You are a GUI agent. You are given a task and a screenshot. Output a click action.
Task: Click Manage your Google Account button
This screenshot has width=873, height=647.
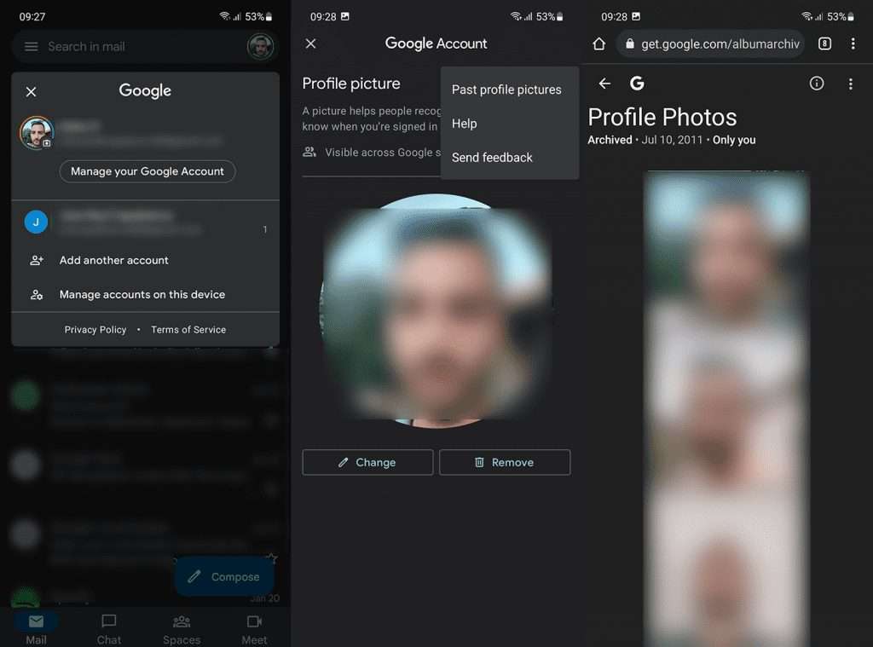pyautogui.click(x=147, y=171)
